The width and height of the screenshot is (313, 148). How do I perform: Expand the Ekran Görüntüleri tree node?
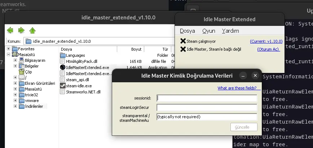point(15,83)
